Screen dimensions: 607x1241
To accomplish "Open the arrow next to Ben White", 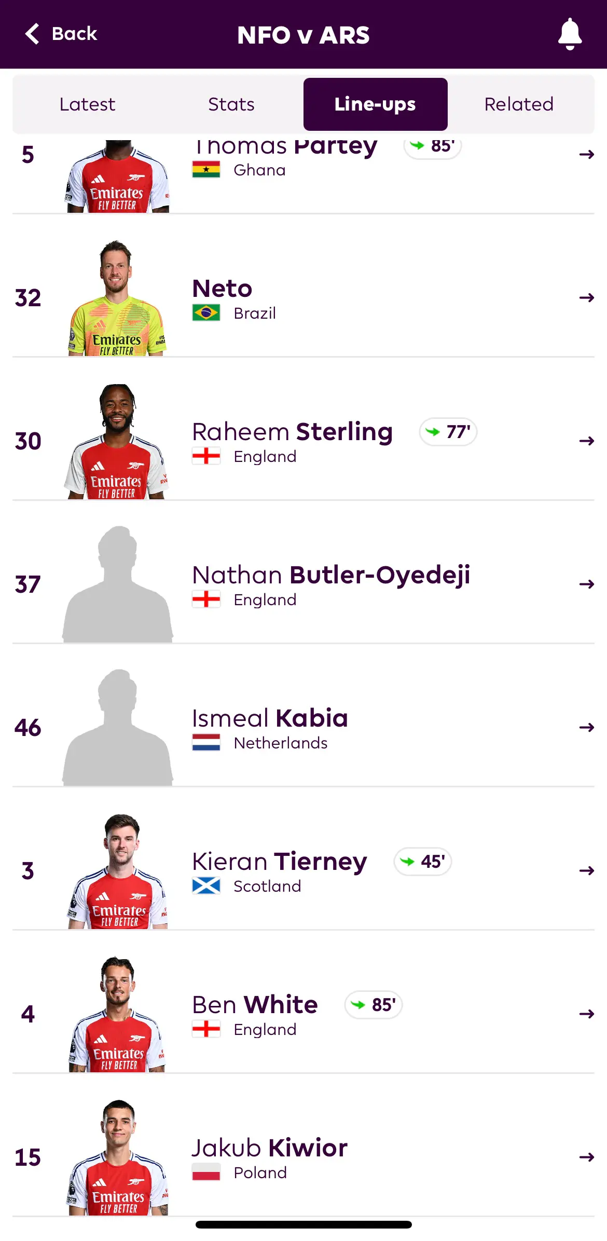I will click(586, 1014).
